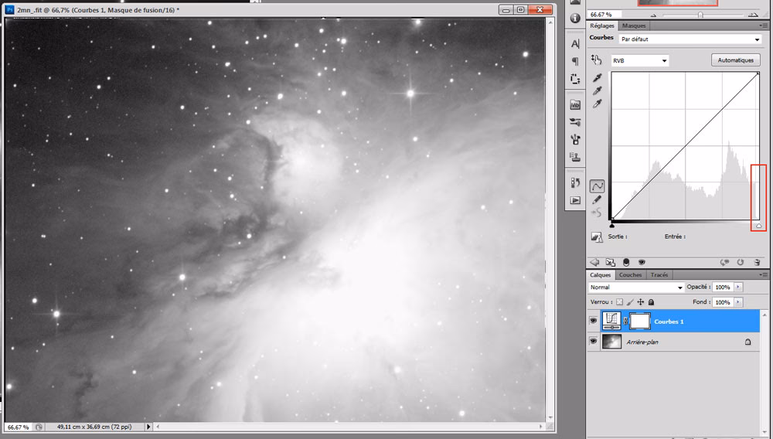Hide the Arrière-plan layer
This screenshot has height=439, width=773.
[594, 341]
